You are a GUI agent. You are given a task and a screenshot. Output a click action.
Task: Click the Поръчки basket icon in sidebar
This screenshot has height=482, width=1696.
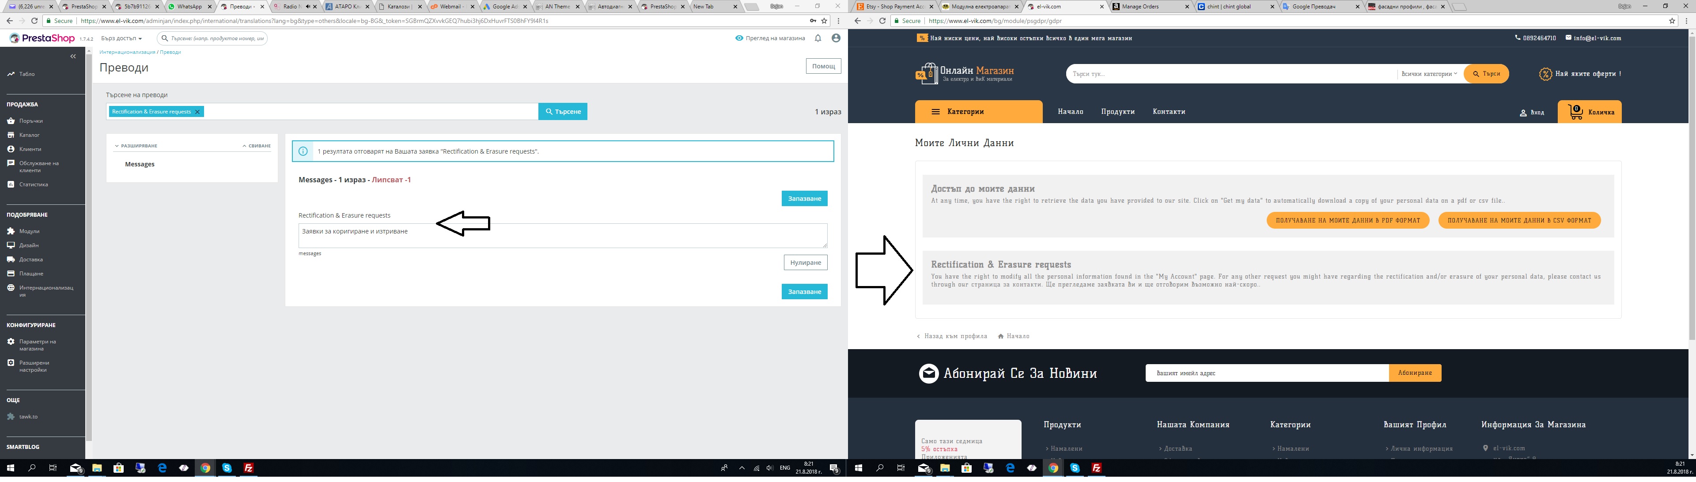(x=11, y=121)
